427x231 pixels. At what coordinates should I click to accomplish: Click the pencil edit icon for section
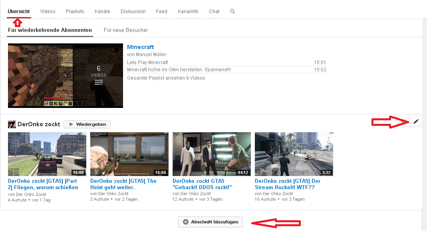coord(416,121)
